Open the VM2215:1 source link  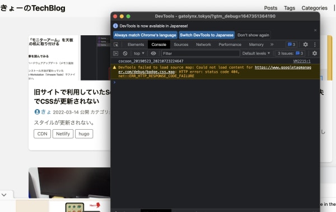click(302, 61)
